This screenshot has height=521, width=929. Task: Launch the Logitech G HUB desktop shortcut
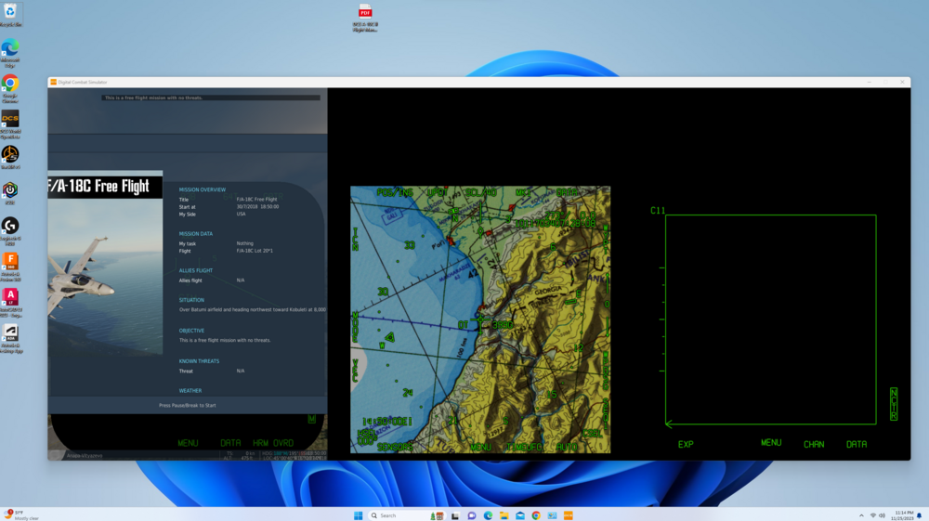click(10, 226)
